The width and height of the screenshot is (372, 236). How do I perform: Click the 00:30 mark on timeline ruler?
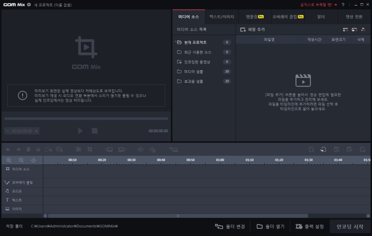click(131, 160)
